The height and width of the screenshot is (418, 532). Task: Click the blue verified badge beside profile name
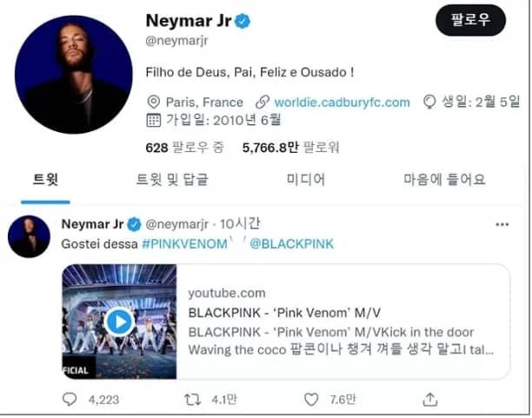[x=243, y=21]
